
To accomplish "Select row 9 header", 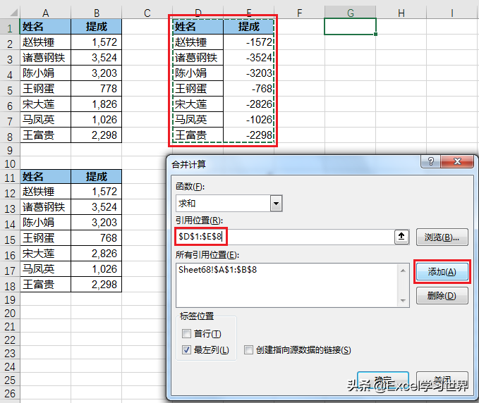I will click(10, 150).
